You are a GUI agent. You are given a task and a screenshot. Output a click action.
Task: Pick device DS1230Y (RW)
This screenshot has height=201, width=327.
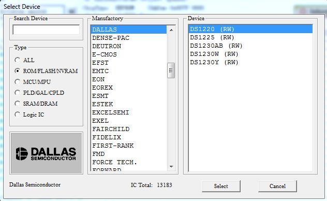point(250,62)
